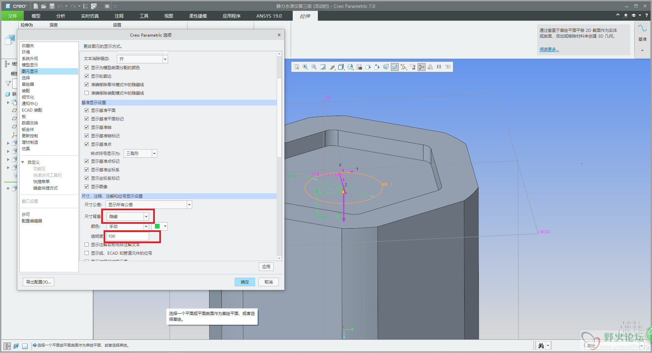Viewport: 652px width, 353px height.
Task: Toggle the 显示基准坐标系 checkbox
Action: 87,170
